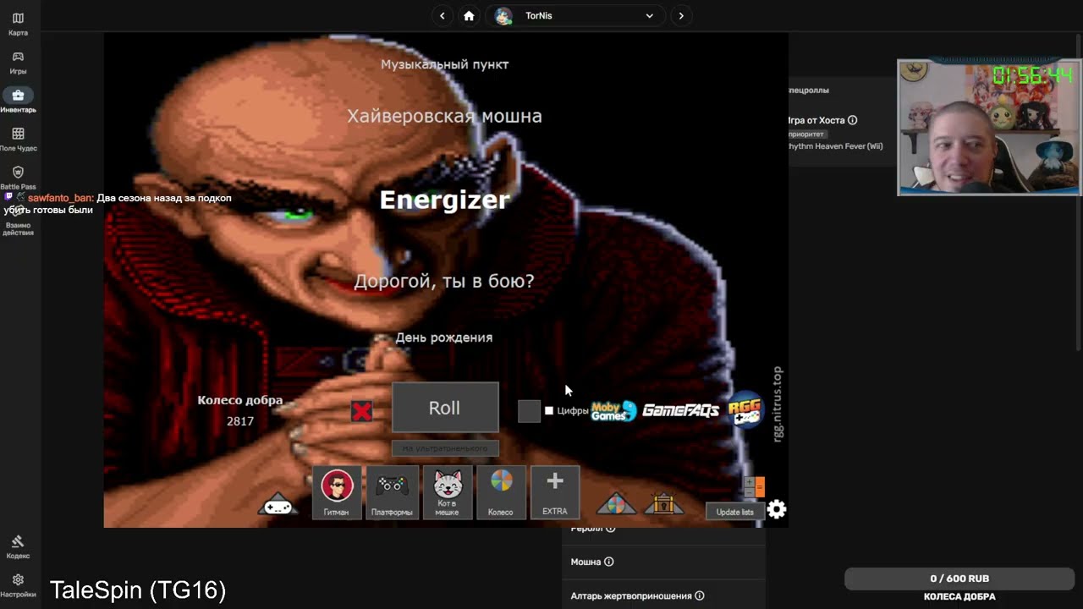Click the приоритет tag

pos(806,134)
